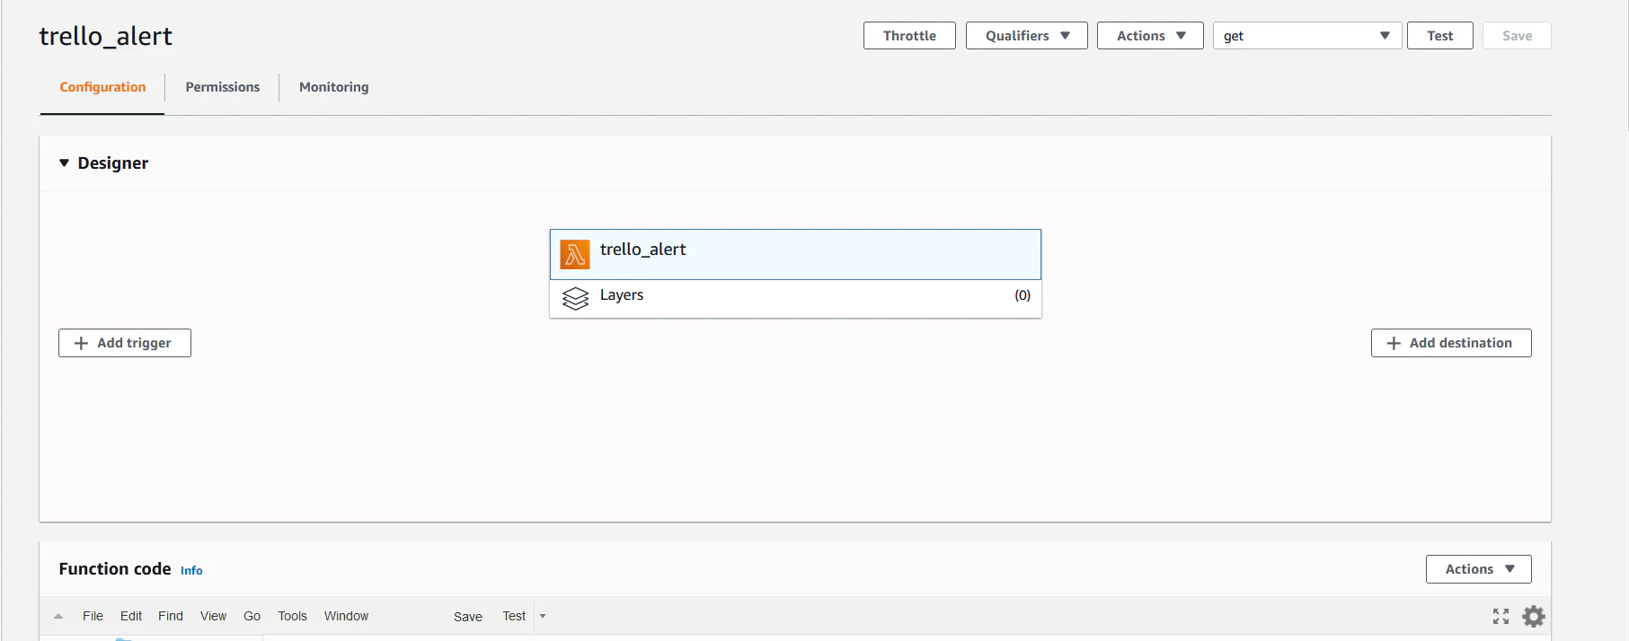Open the editor View menu
The height and width of the screenshot is (641, 1629).
[x=213, y=616]
